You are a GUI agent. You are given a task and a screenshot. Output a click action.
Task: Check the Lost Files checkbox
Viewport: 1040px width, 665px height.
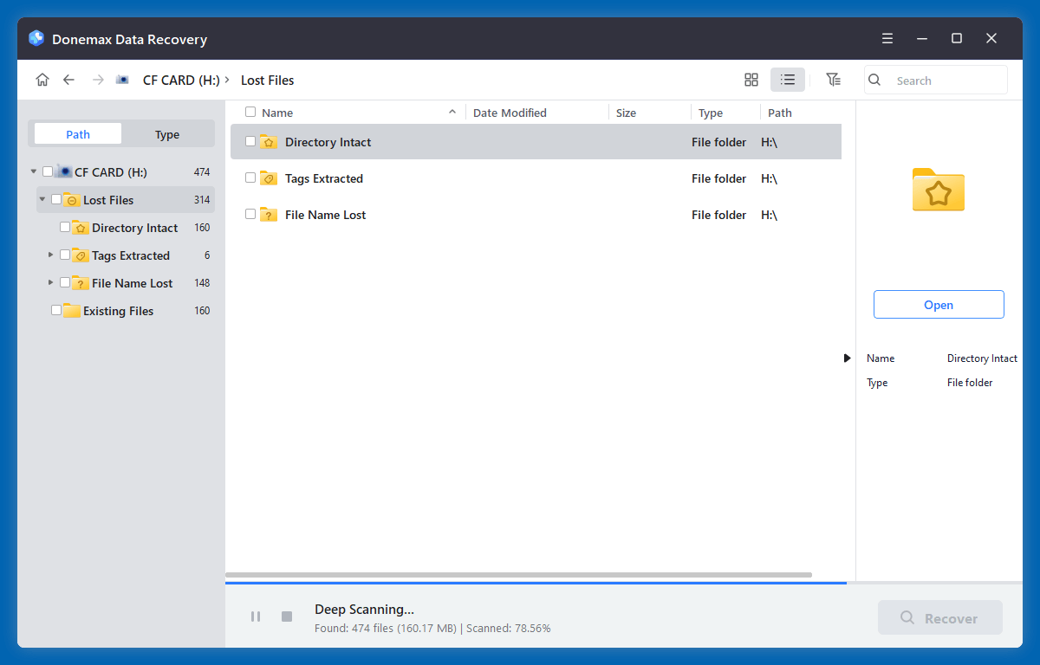pos(55,199)
